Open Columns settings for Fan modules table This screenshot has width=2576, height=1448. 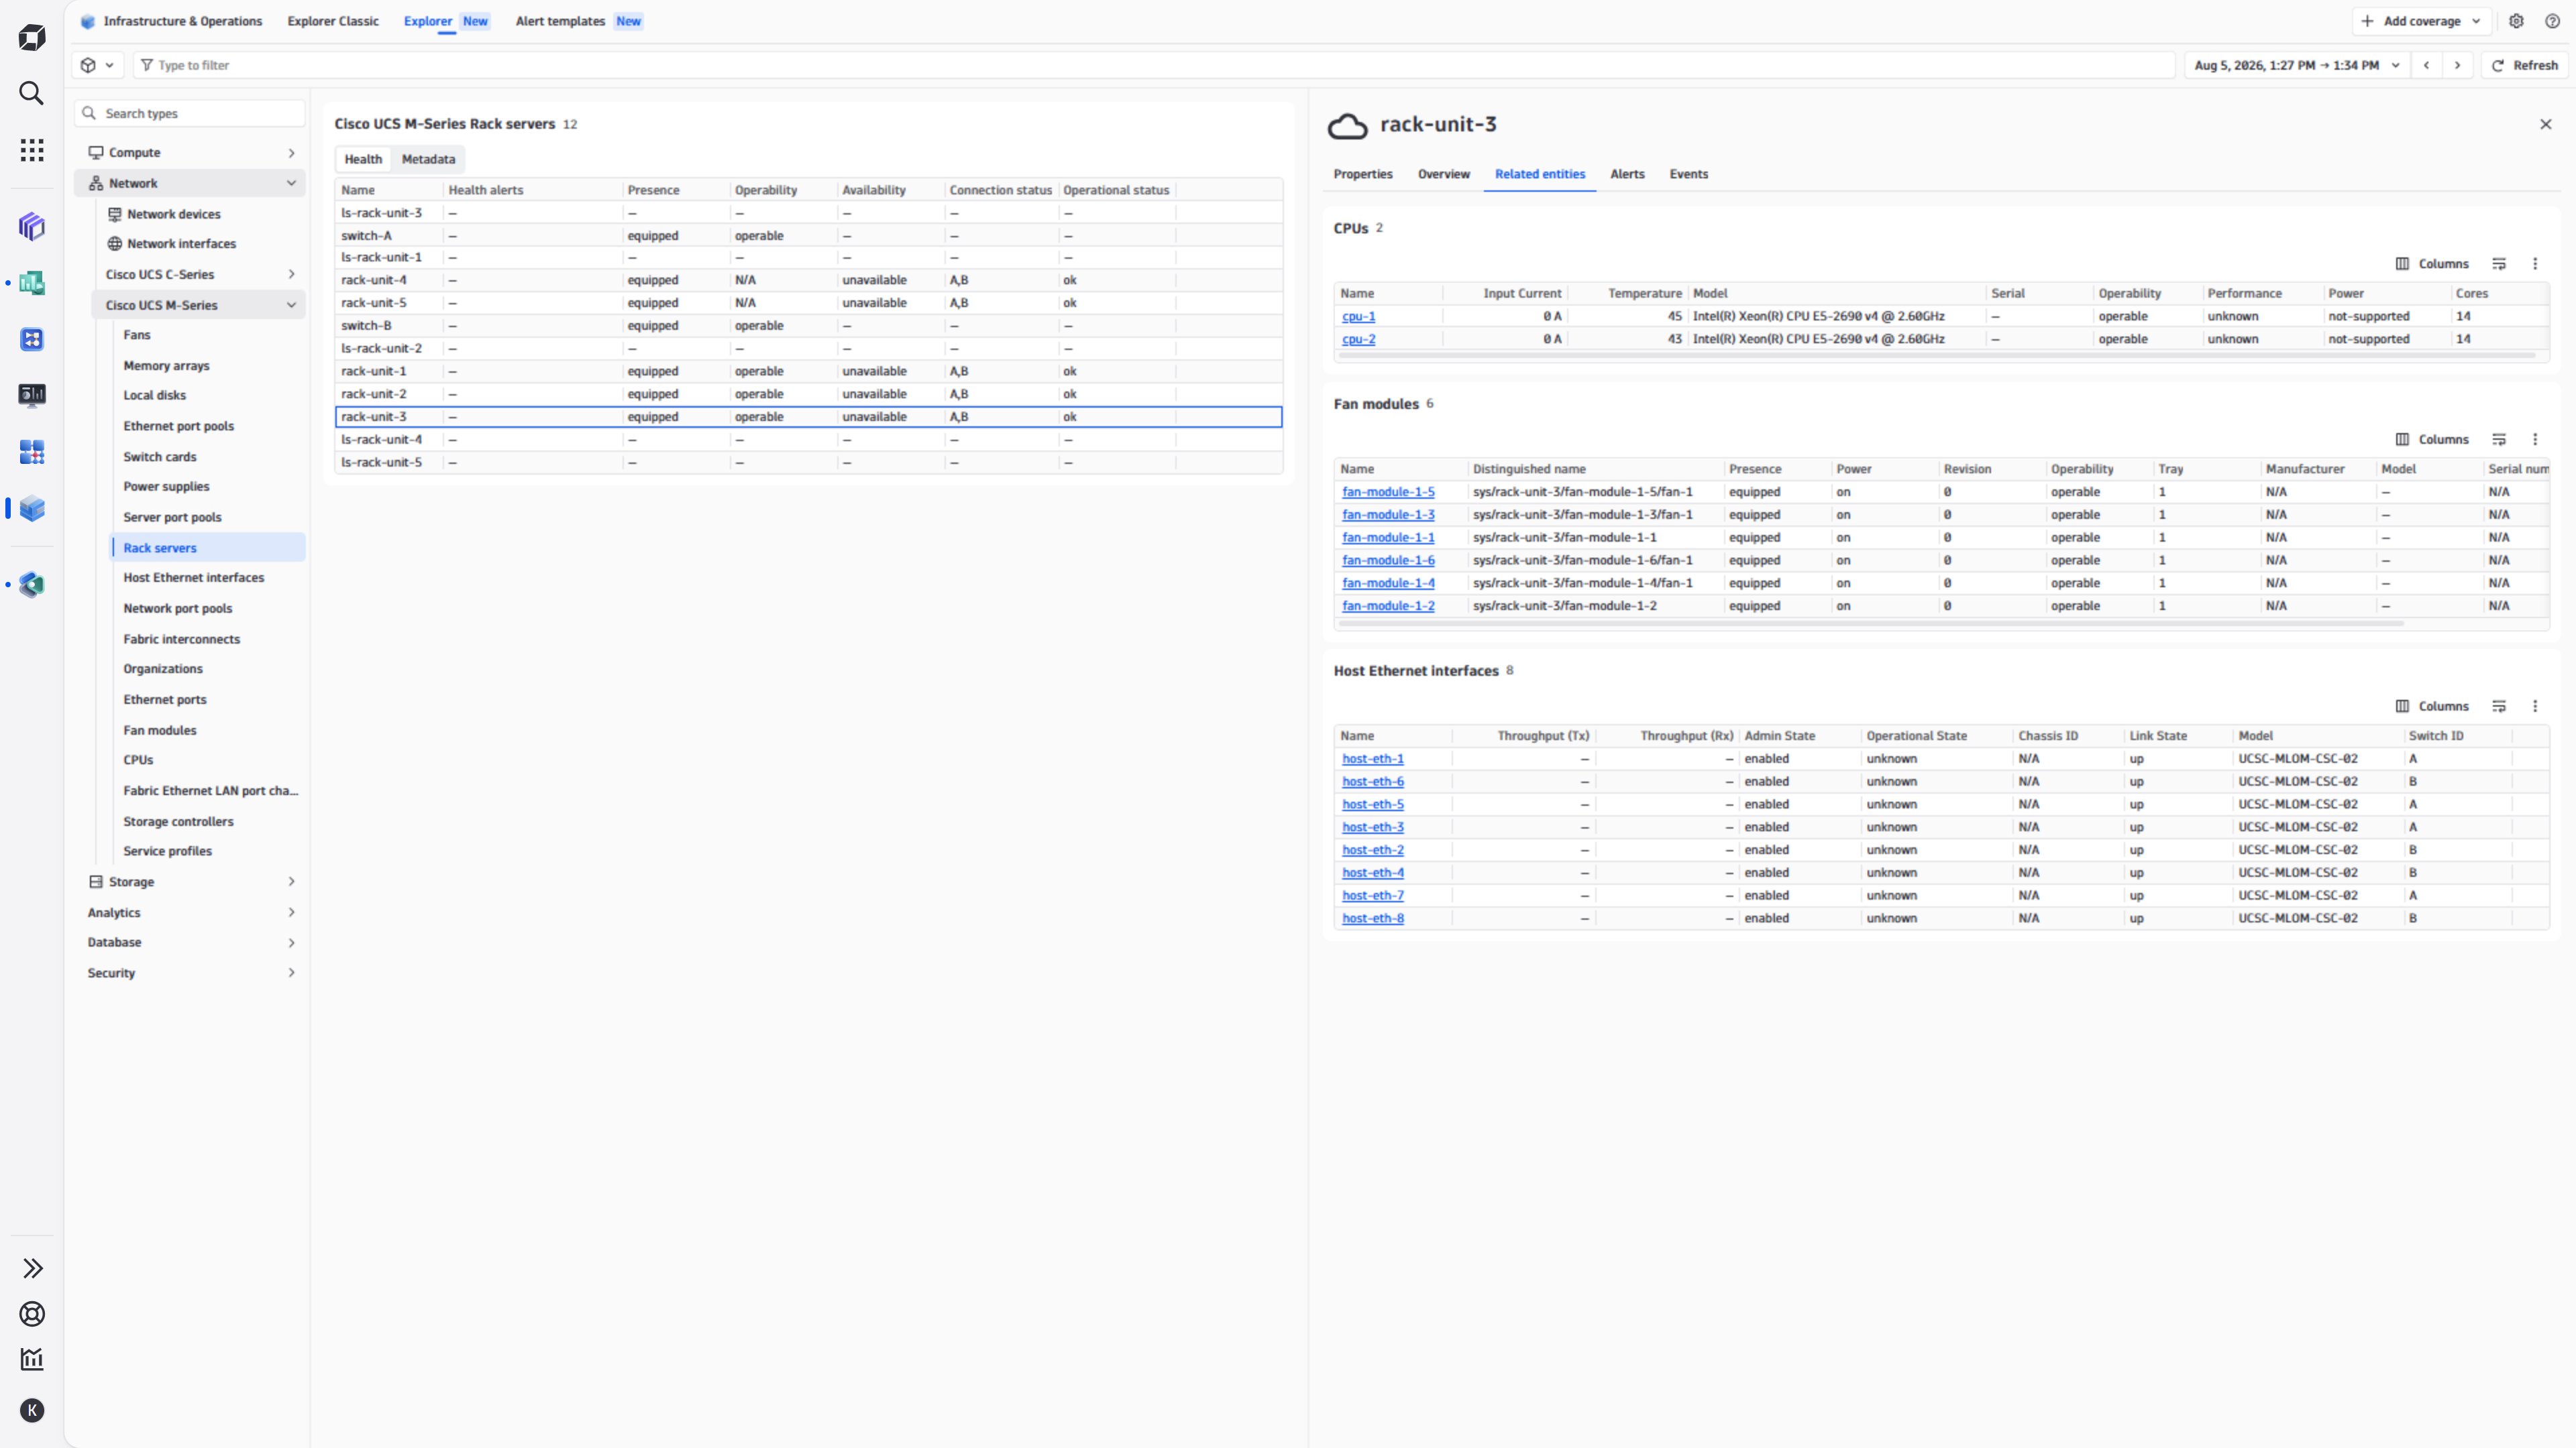pyautogui.click(x=2432, y=440)
